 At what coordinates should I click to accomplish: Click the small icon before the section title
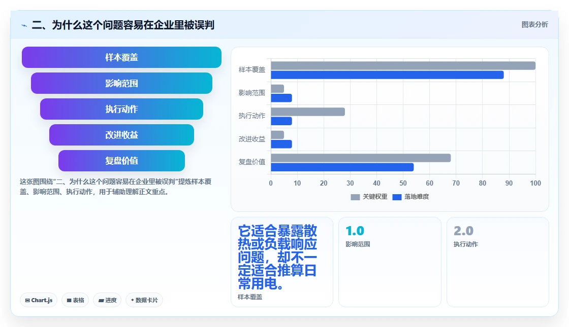pos(24,25)
